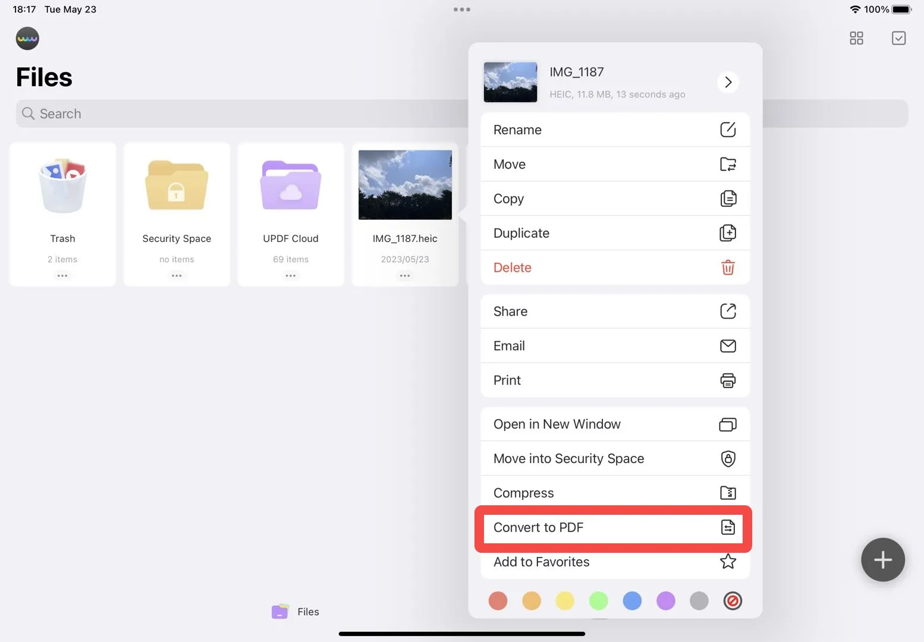Open more options under Security Space
Image resolution: width=924 pixels, height=642 pixels.
tap(177, 276)
